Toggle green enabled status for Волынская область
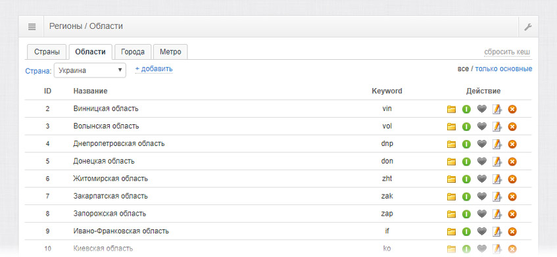Viewport: 557px width, 257px height. tap(466, 127)
